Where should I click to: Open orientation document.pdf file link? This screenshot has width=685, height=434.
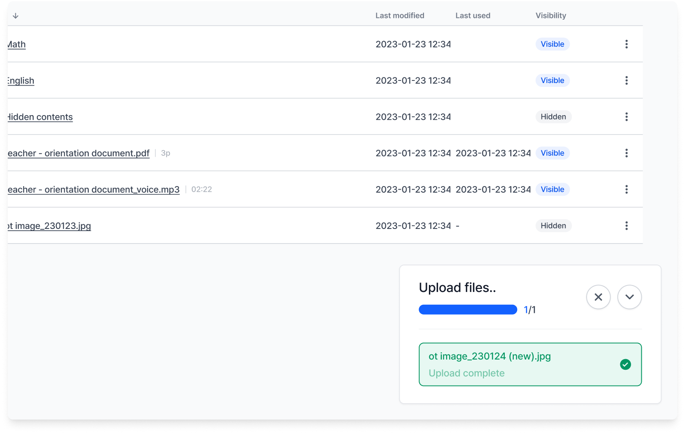pyautogui.click(x=79, y=154)
